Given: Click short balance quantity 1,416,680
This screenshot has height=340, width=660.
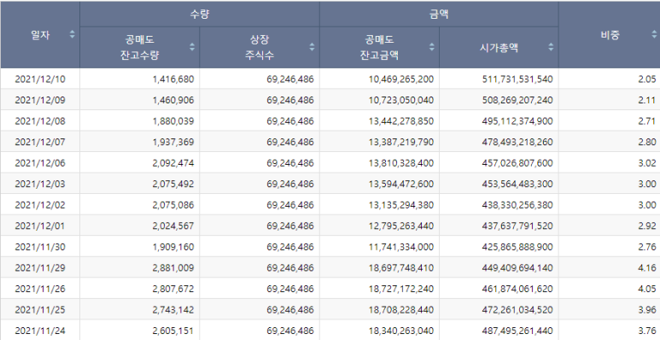Looking at the screenshot, I should click(173, 79).
